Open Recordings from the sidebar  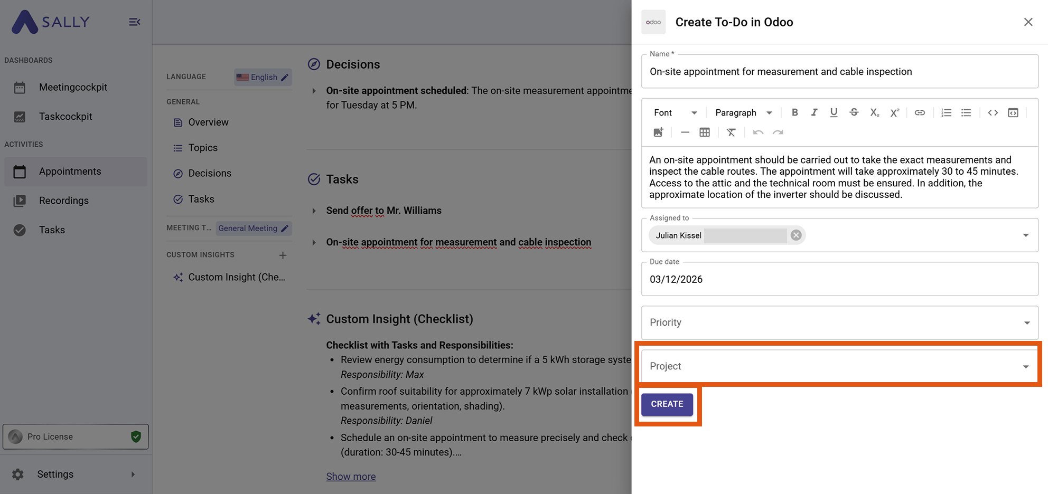[x=63, y=201]
